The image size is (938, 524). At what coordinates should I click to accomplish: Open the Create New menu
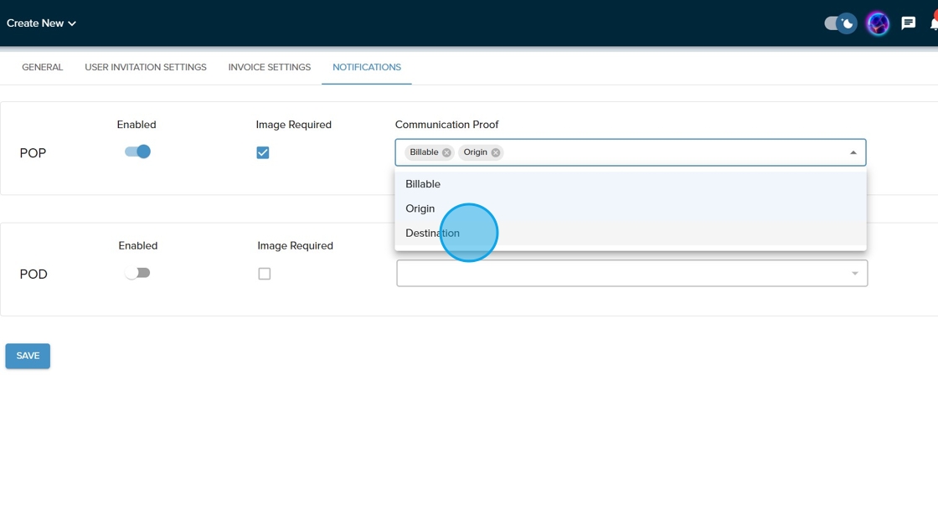[41, 23]
